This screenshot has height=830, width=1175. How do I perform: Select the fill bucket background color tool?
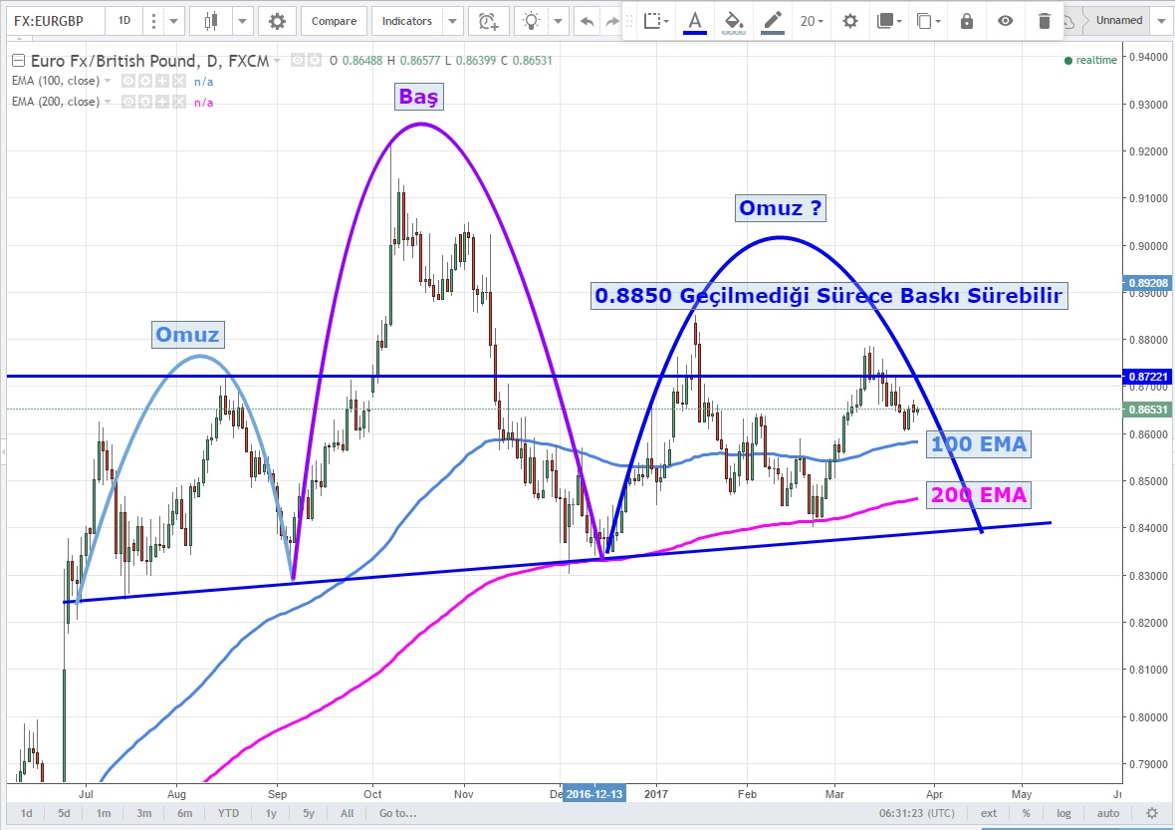pos(733,21)
